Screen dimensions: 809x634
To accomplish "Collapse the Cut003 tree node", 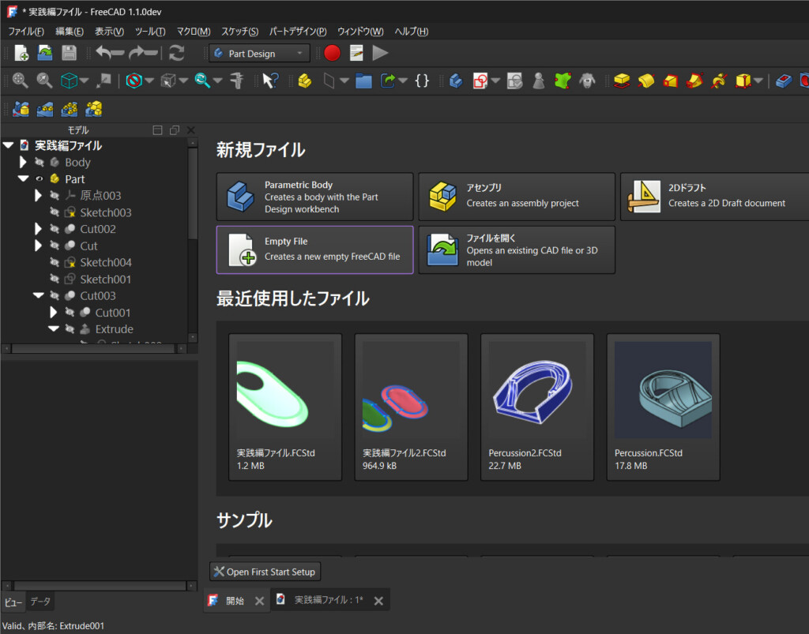I will coord(39,296).
